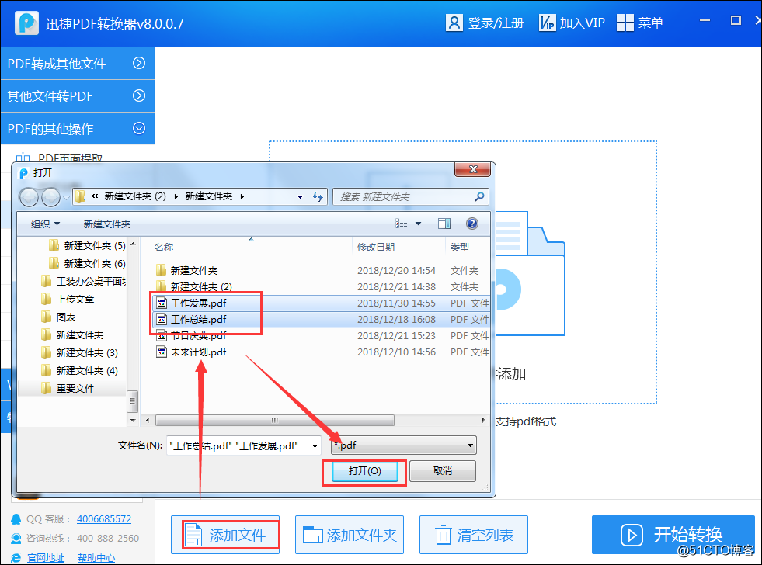Select 上传文章 folder in tree
Screen dimensions: 762x565
[68, 299]
